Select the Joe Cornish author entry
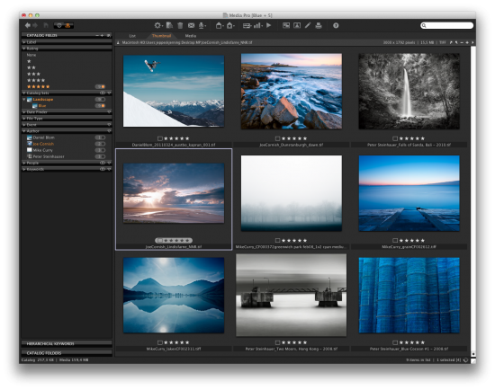The width and height of the screenshot is (495, 390). (43, 144)
